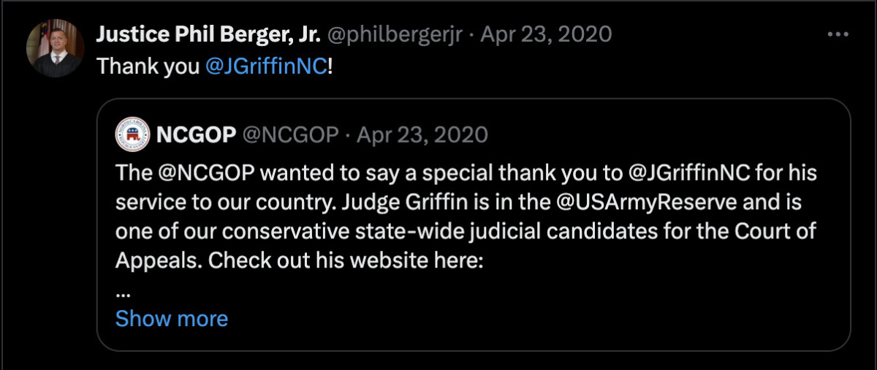Screen dimensions: 877x370
Task: Expand quoted tweet with Show more
Action: point(172,319)
